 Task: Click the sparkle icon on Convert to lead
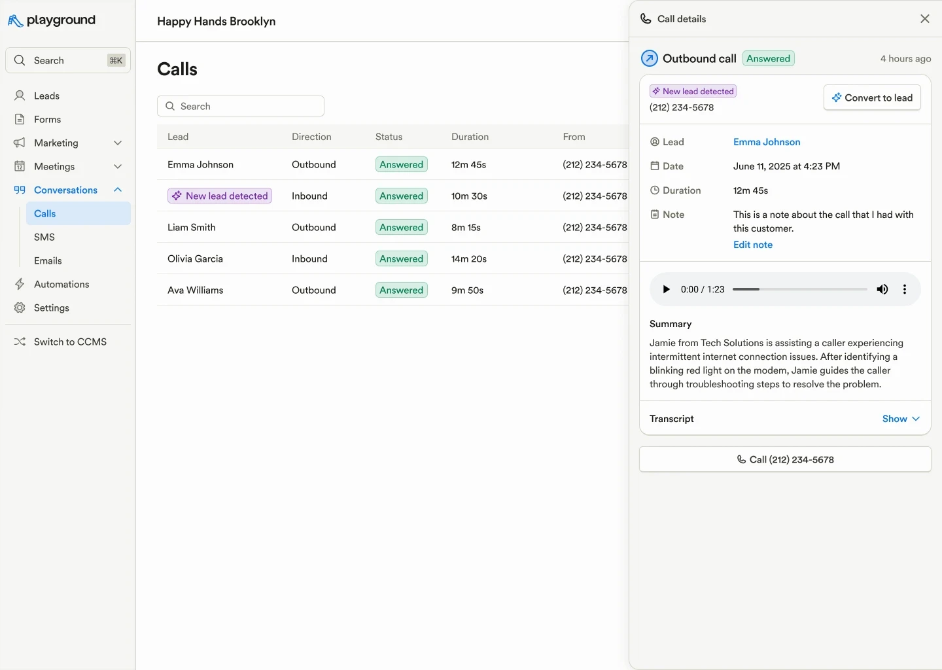[837, 97]
